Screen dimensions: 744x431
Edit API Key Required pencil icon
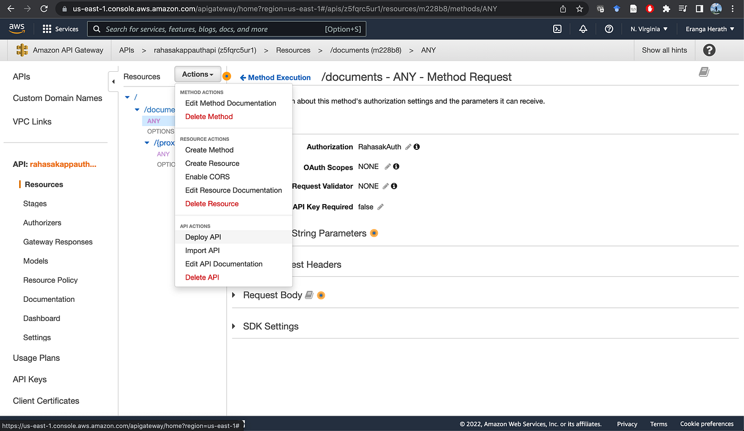pos(381,207)
